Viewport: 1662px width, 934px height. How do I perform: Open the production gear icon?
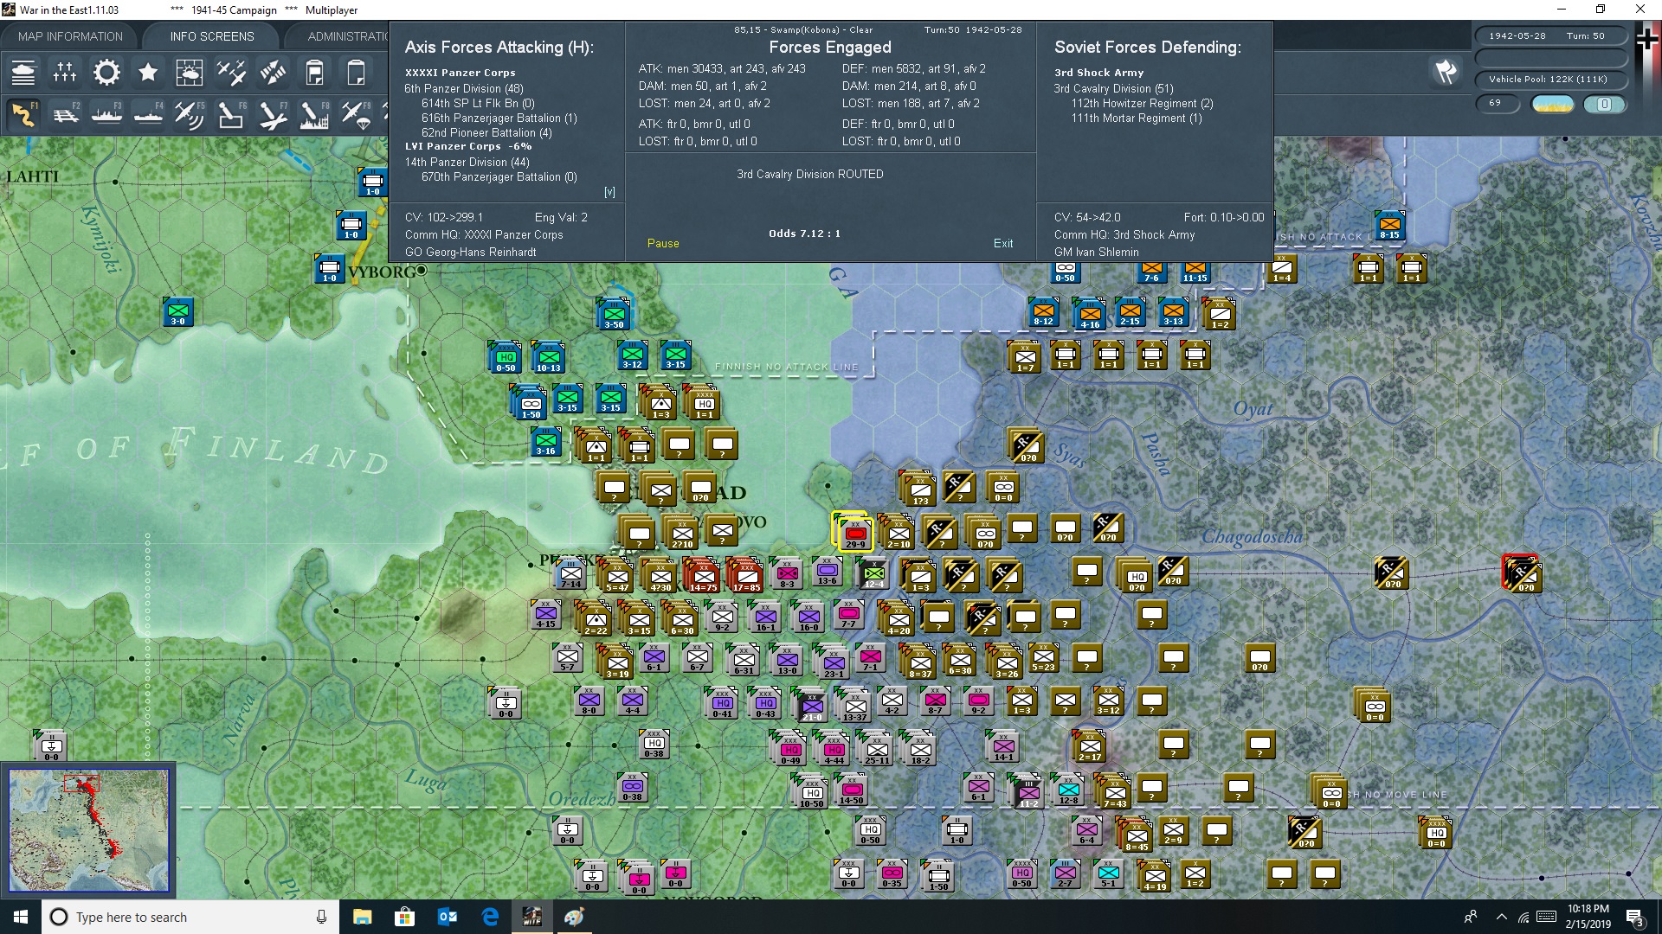click(106, 74)
